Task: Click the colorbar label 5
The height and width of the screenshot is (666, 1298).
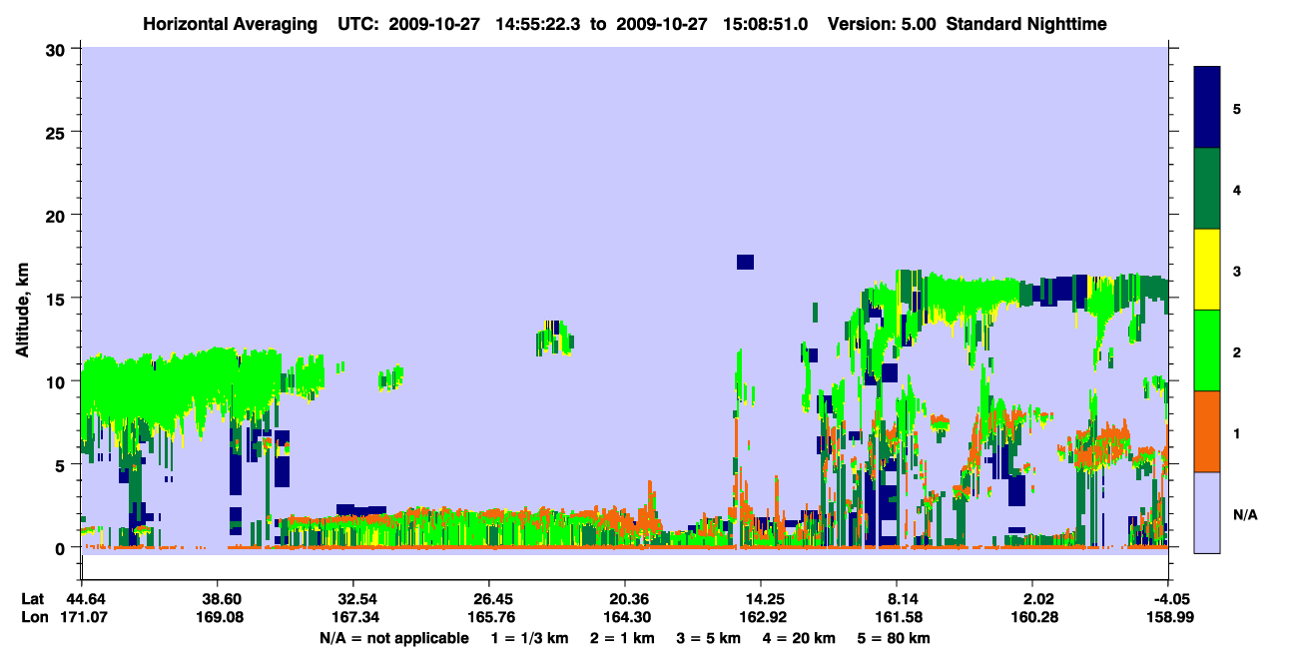Action: [x=1237, y=108]
